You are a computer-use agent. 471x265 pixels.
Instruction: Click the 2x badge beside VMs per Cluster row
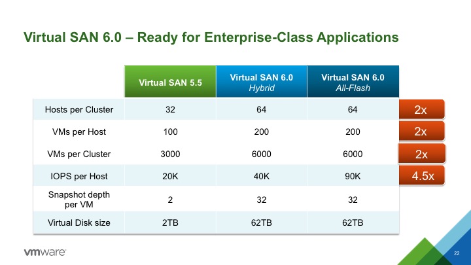pyautogui.click(x=422, y=154)
